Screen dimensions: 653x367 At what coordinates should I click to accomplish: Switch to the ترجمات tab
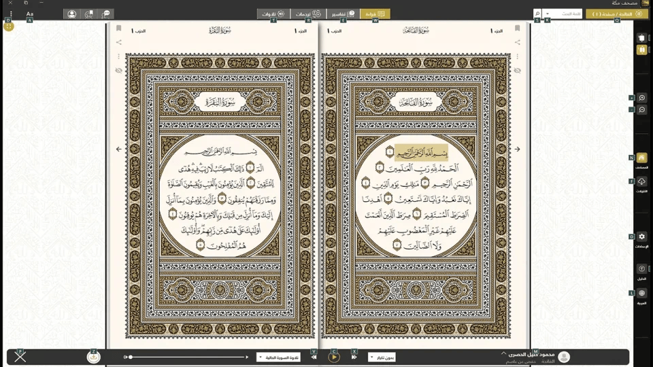pos(307,14)
